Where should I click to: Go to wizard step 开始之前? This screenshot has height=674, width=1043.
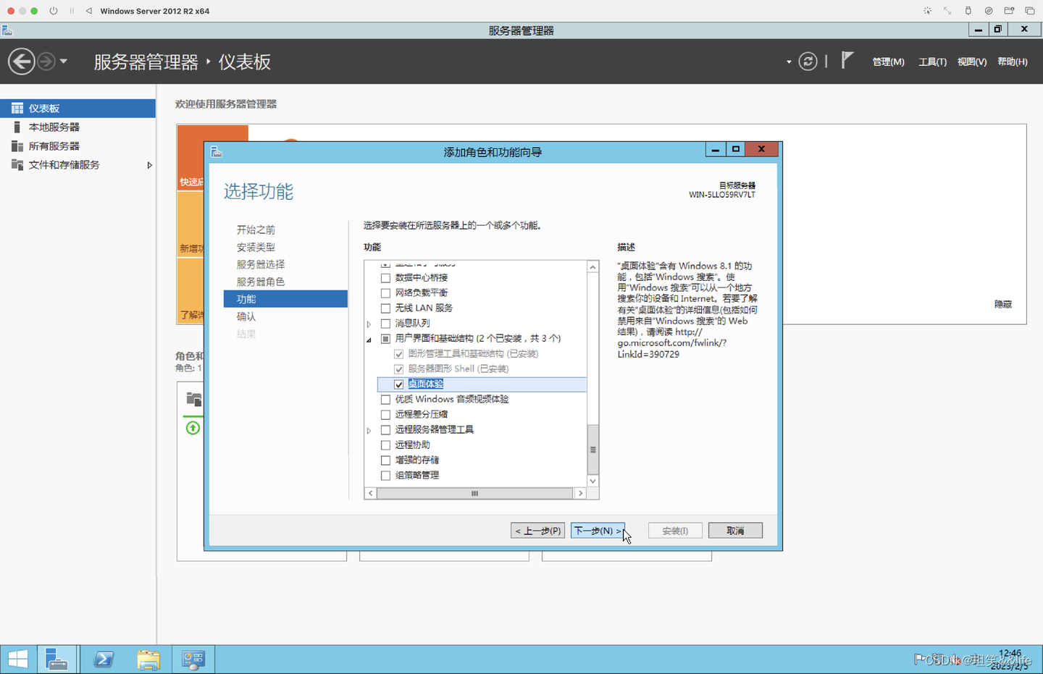pos(256,229)
